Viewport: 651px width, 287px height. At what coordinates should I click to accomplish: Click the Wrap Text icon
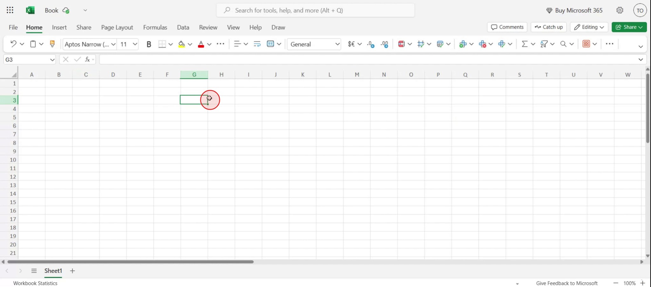pyautogui.click(x=257, y=44)
